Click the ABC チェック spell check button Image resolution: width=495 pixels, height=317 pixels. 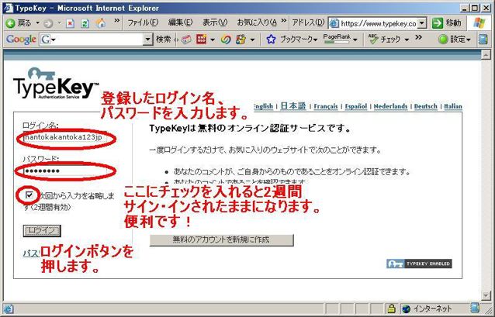click(385, 40)
